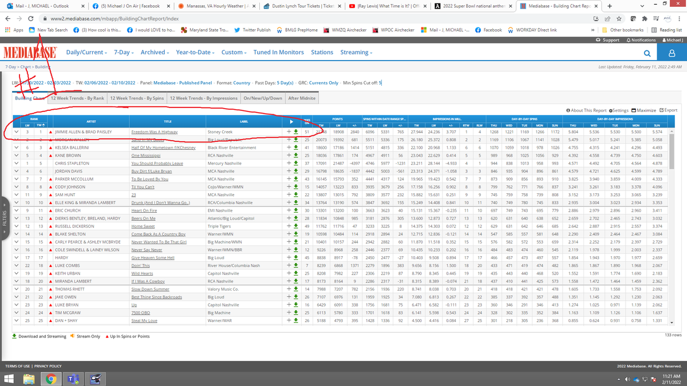This screenshot has width=687, height=386.
Task: Open the Daily/Current dropdown menu
Action: point(87,53)
